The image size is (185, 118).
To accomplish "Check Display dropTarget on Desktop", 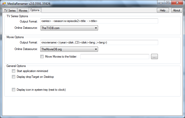I will pos(14,77).
